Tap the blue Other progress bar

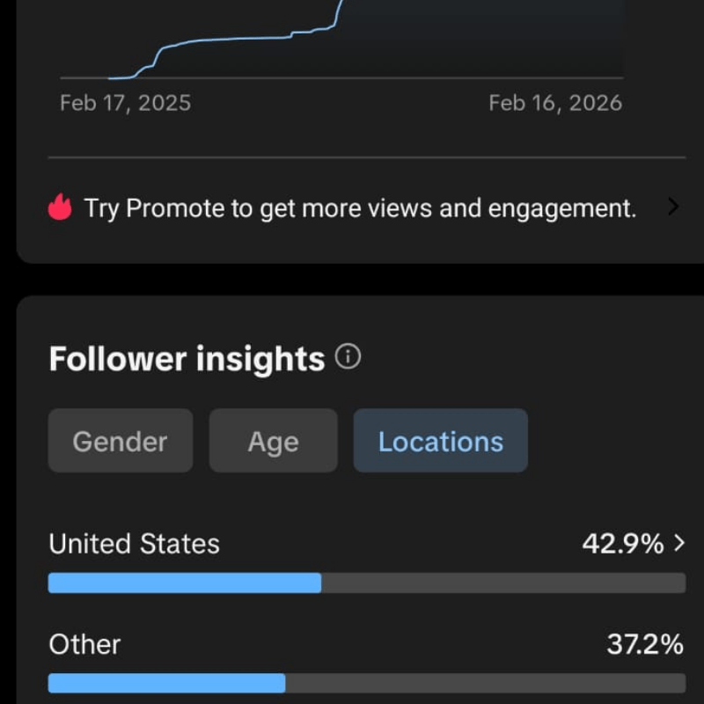point(167,683)
